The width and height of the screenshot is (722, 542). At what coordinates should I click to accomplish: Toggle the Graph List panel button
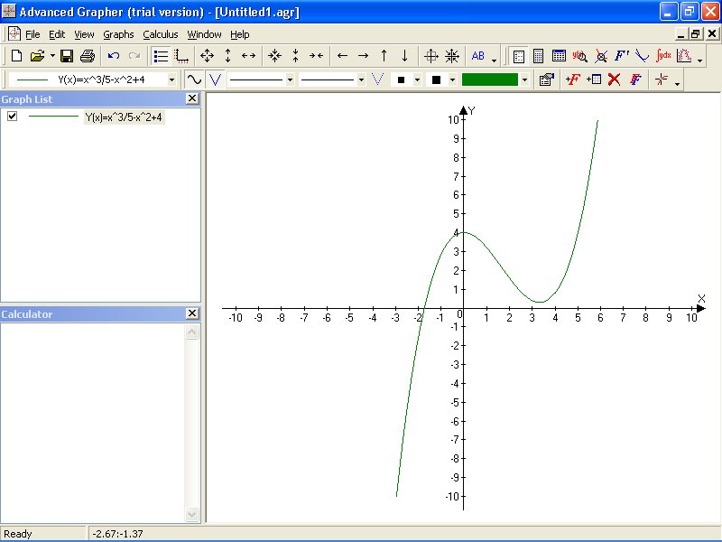tap(161, 56)
